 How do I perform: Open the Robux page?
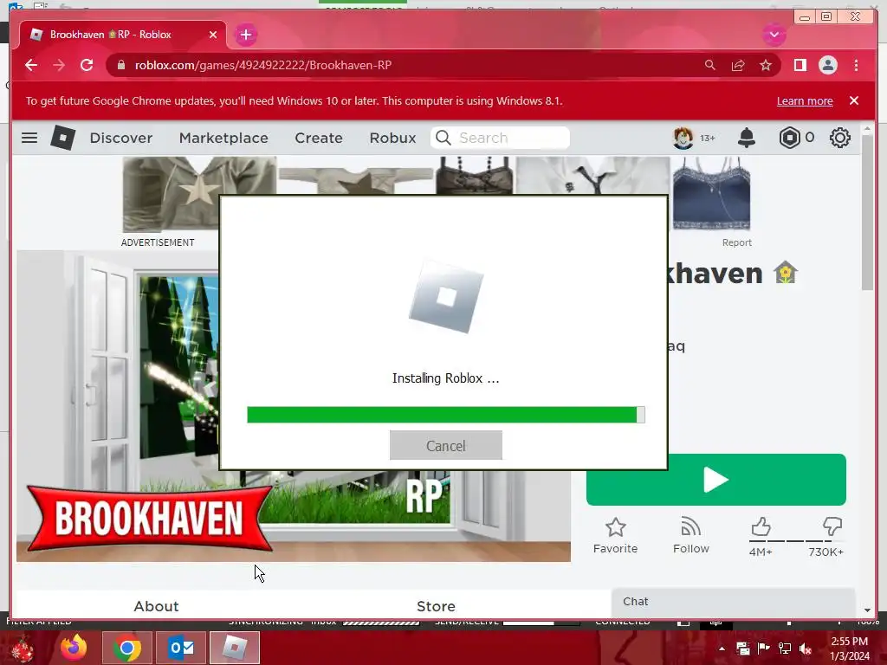tap(392, 138)
